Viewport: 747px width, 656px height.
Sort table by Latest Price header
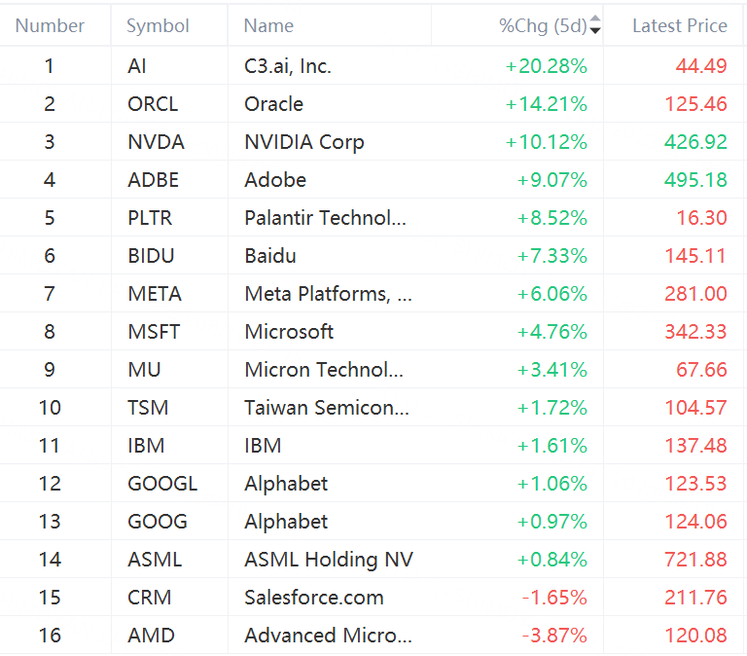click(679, 25)
